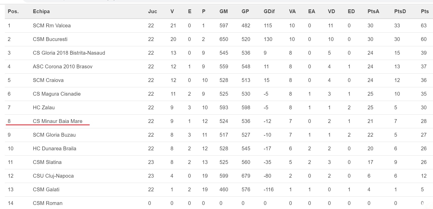Select the underlined CS Minaur Baia Mare
This screenshot has height=209, width=433.
pos(57,121)
